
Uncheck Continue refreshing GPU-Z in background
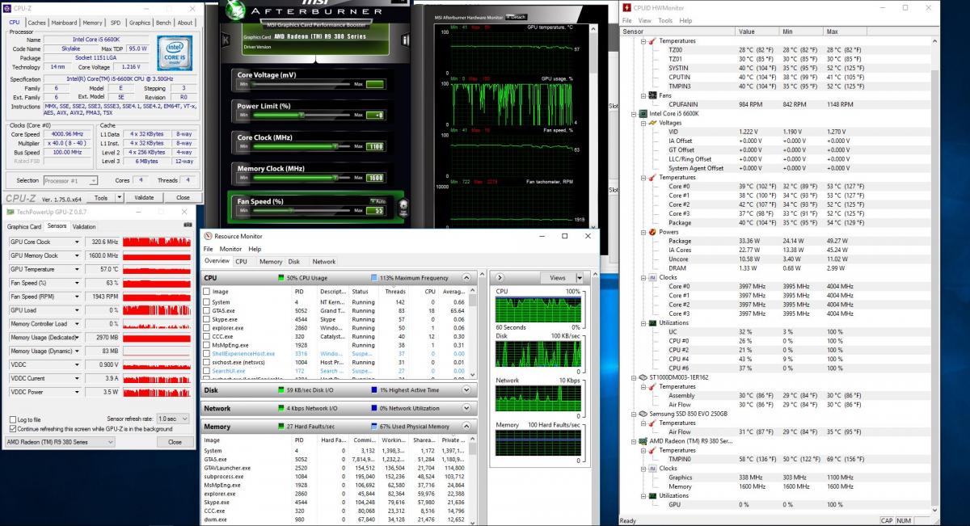12,428
